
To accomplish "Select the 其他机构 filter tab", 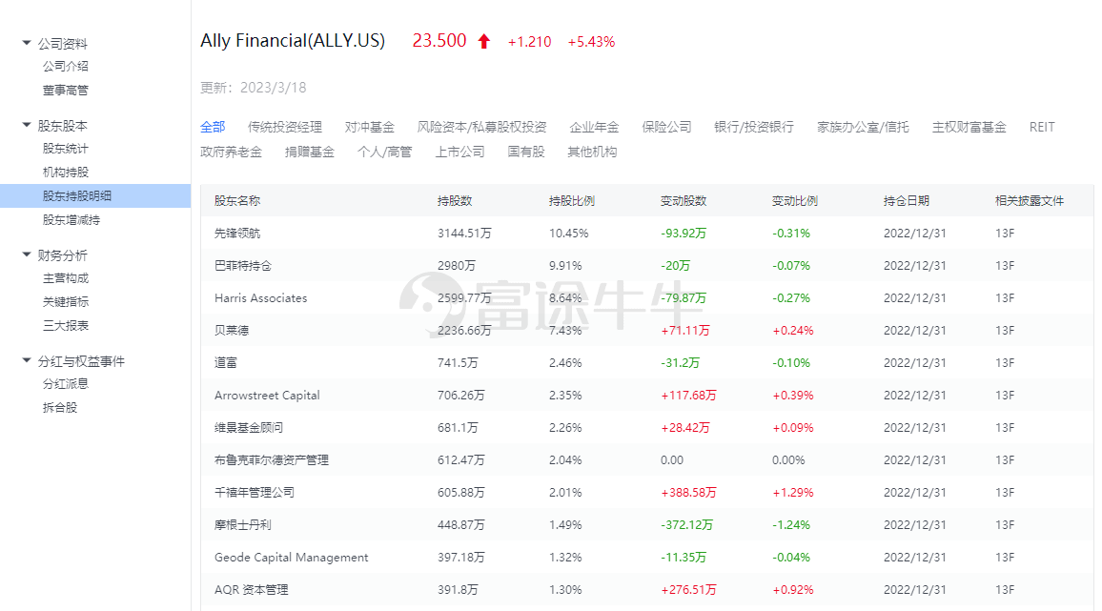I will tap(592, 152).
